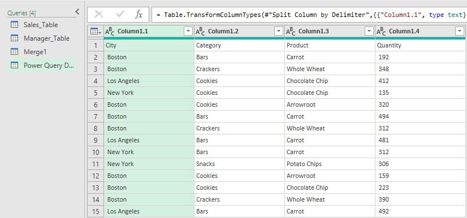Cancel formula edit with the X icon

pos(98,15)
